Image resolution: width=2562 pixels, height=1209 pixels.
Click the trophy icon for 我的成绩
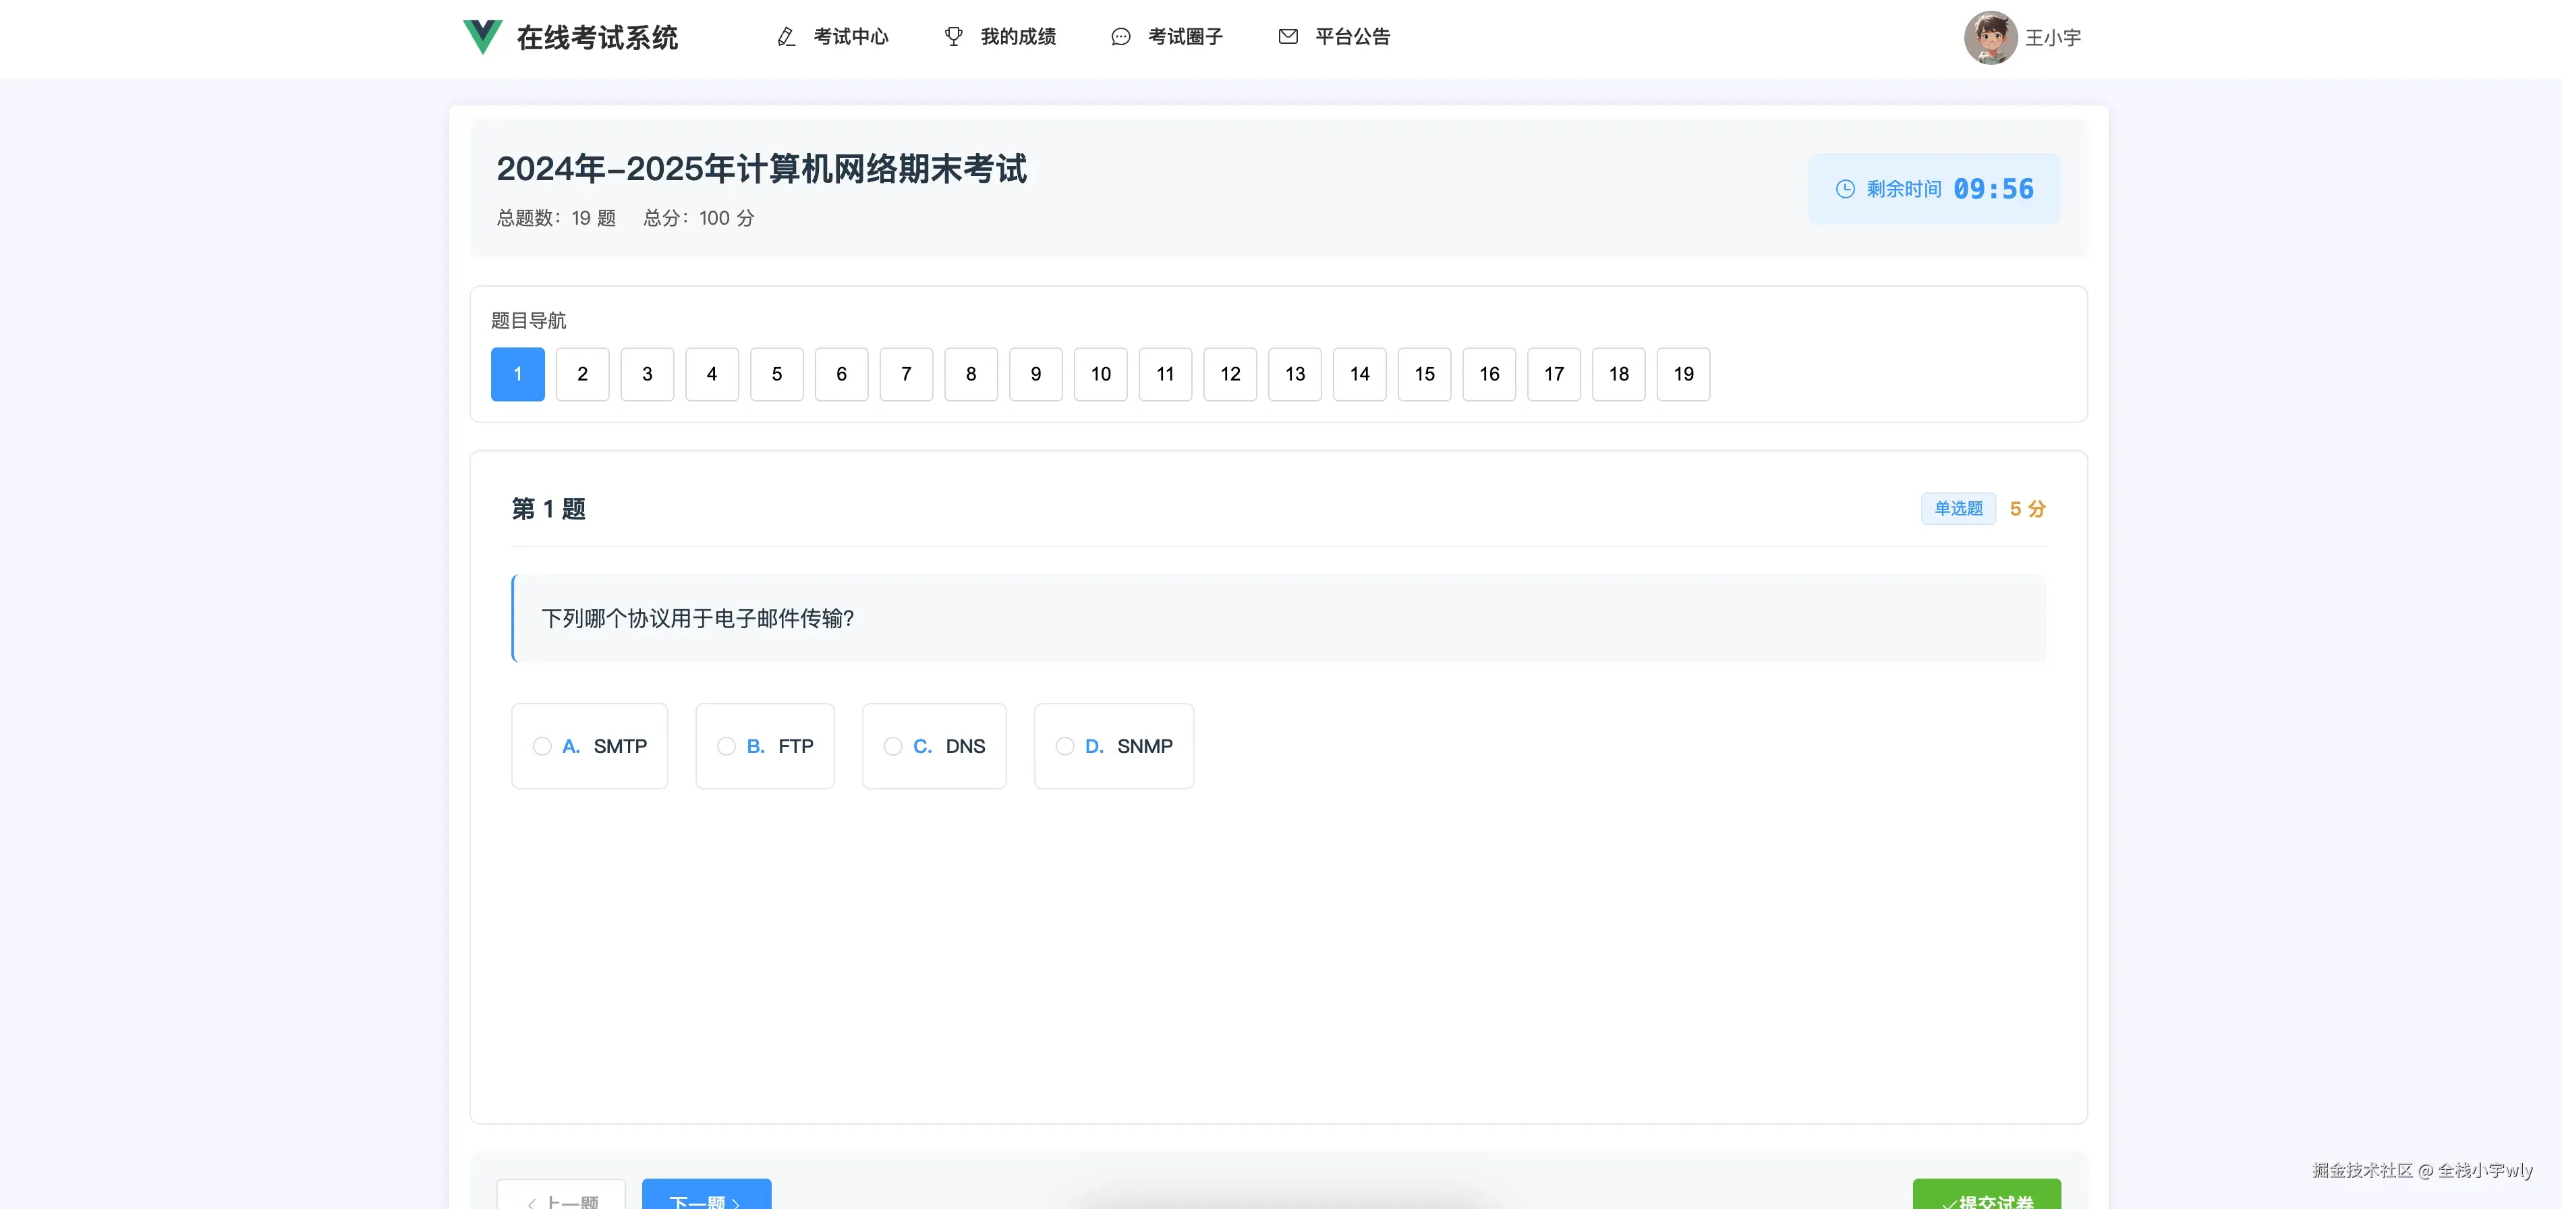tap(952, 37)
